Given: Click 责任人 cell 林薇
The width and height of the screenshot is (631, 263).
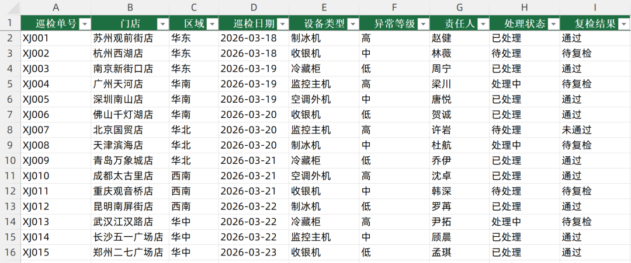Looking at the screenshot, I should coord(460,54).
